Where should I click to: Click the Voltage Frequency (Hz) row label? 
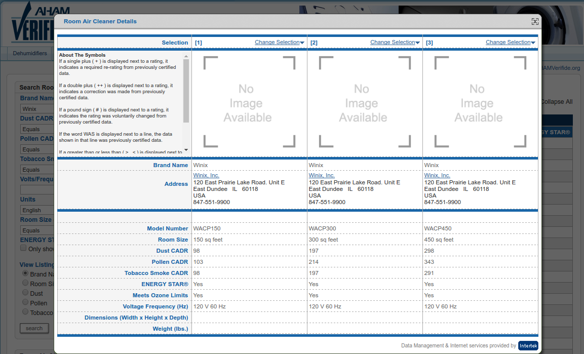155,307
